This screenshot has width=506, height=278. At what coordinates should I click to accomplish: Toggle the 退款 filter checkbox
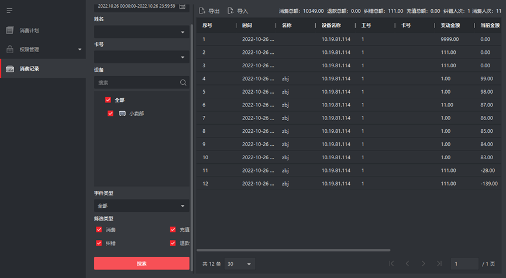173,243
